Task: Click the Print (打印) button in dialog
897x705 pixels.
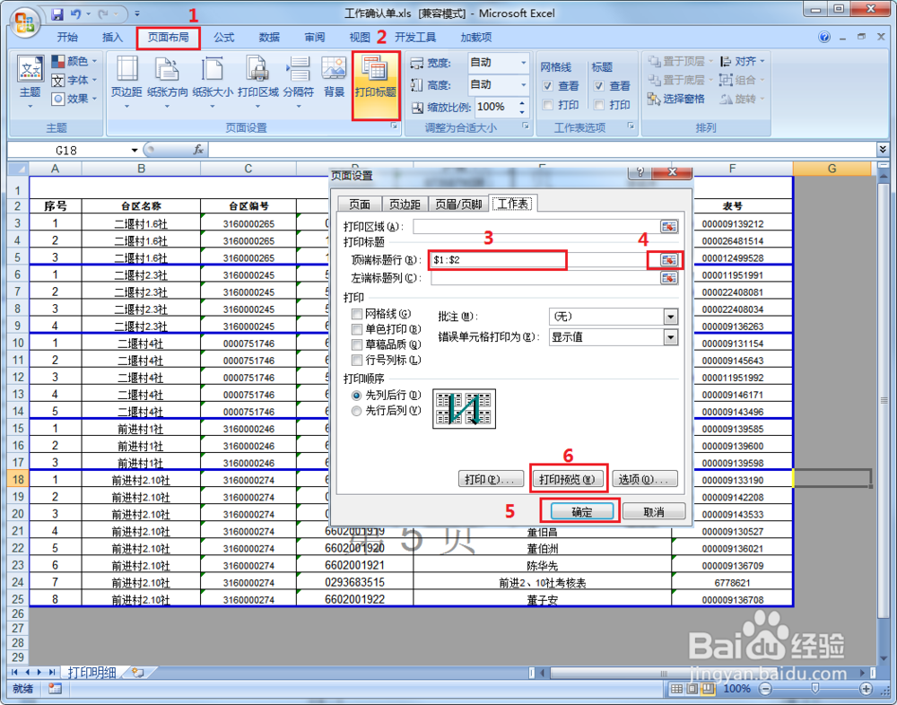Action: point(491,479)
